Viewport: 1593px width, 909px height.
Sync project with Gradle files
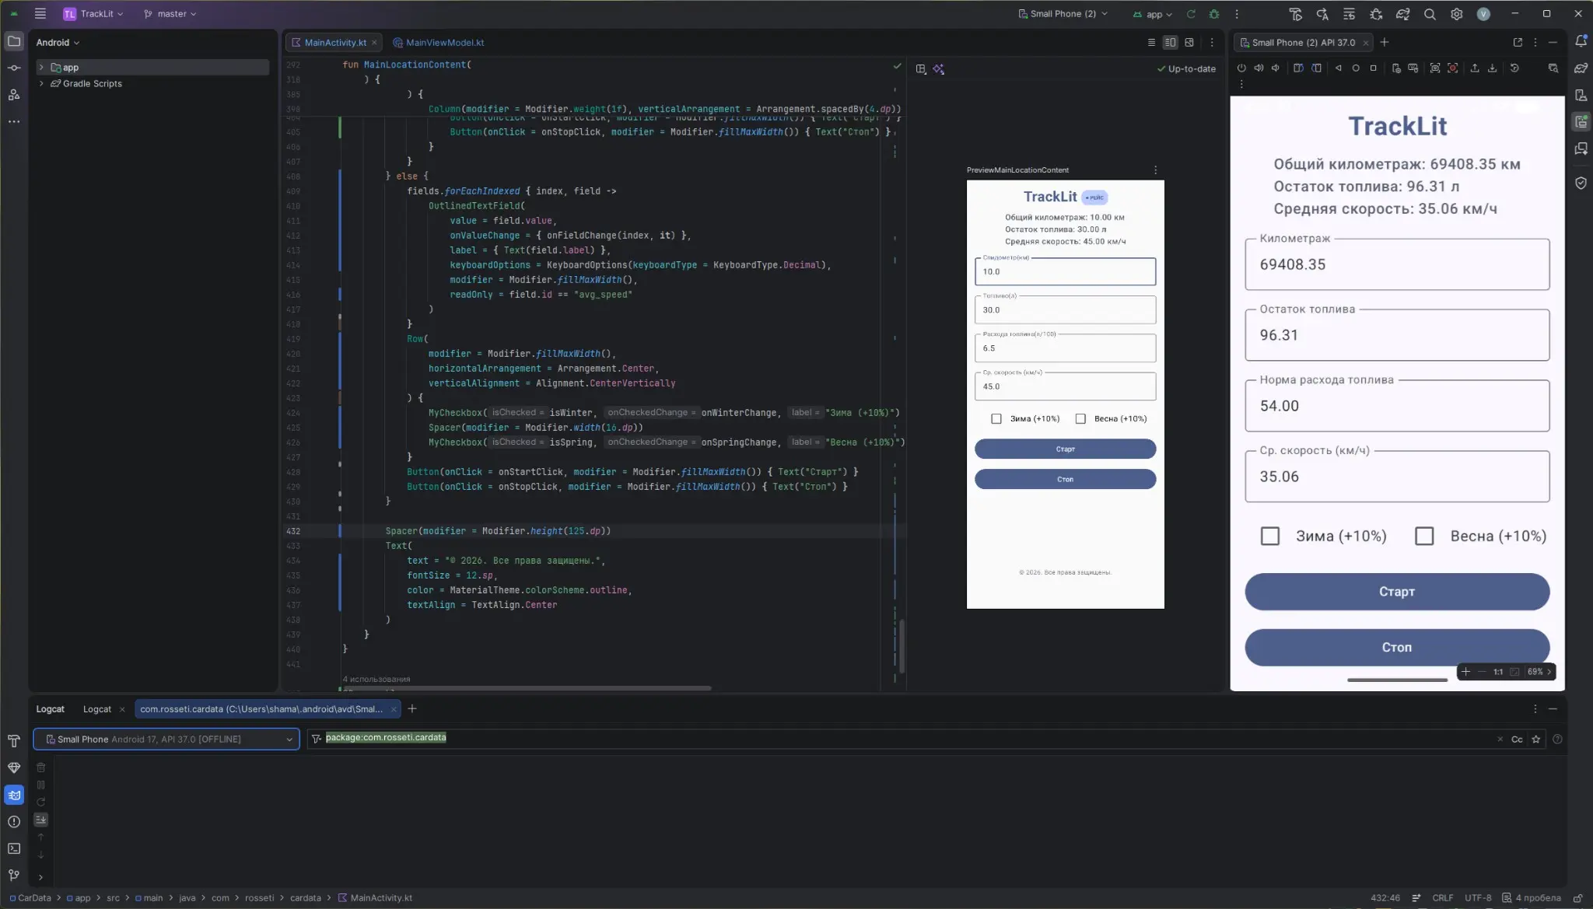click(x=1402, y=14)
